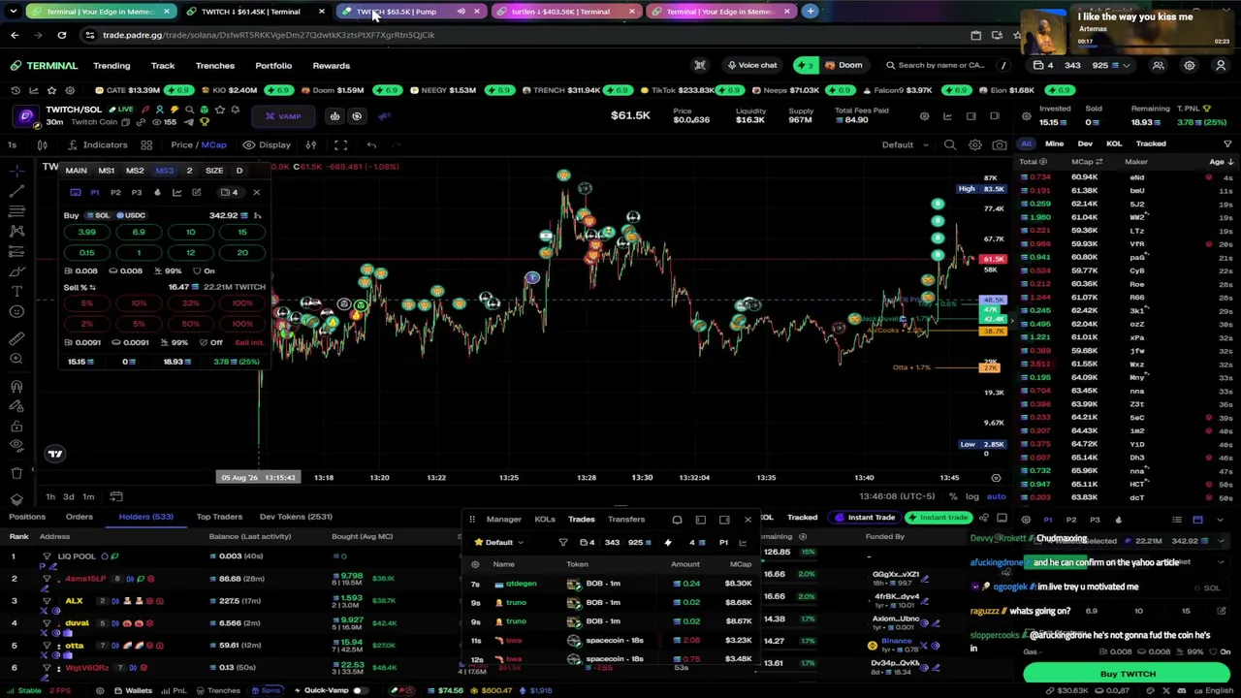Image resolution: width=1241 pixels, height=698 pixels.
Task: Open the Display options menu
Action: point(267,144)
